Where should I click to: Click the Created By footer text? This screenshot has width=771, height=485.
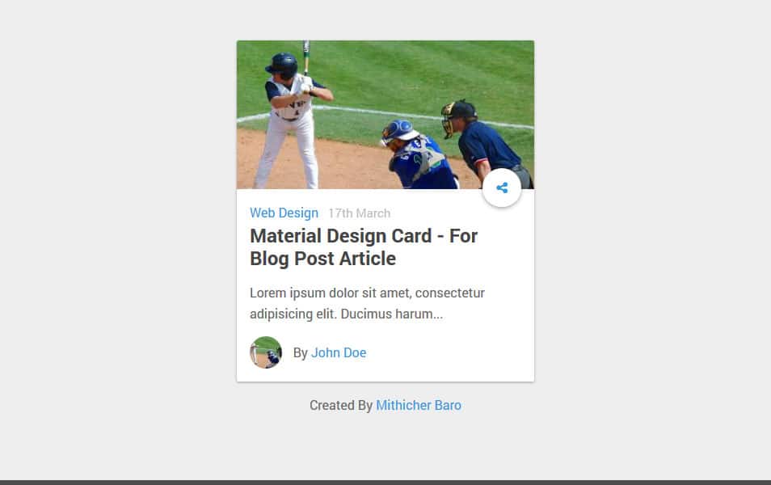click(342, 405)
